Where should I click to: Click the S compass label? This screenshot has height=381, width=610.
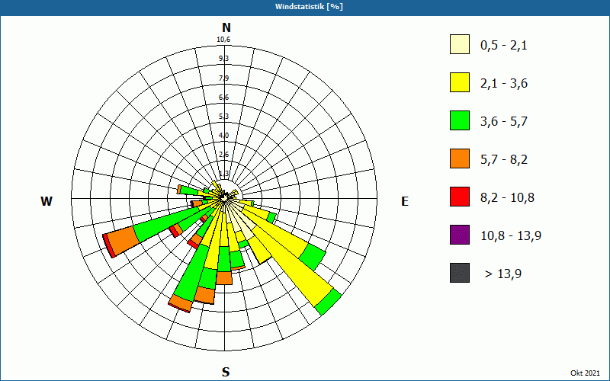click(x=226, y=372)
